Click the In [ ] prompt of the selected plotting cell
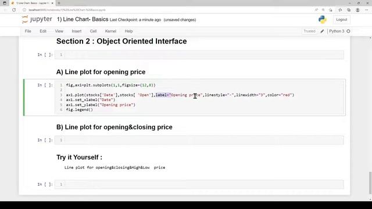Screen dimensions: 372x209 45,85
